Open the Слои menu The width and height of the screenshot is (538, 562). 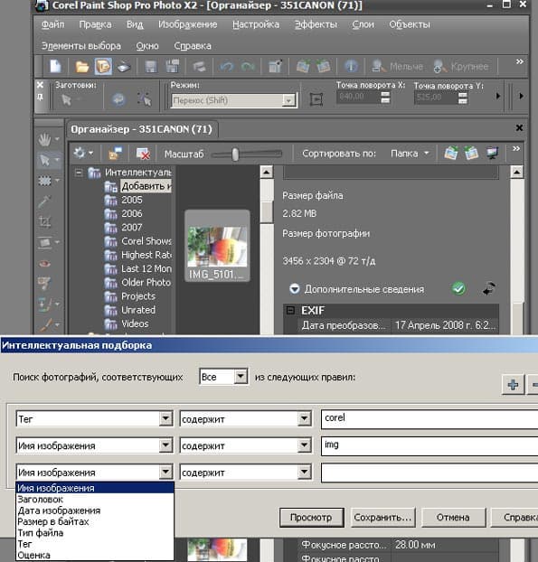click(363, 24)
